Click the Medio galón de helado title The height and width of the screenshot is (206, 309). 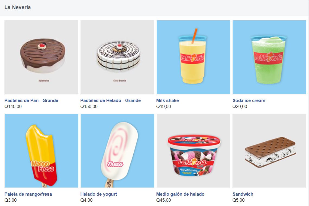coord(180,194)
